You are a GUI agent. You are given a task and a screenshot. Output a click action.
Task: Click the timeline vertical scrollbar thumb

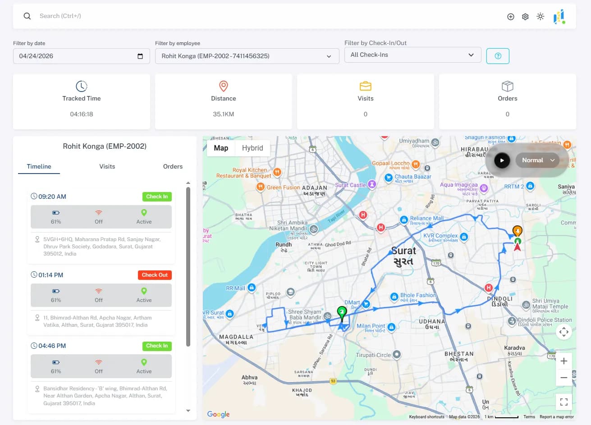[x=188, y=267]
